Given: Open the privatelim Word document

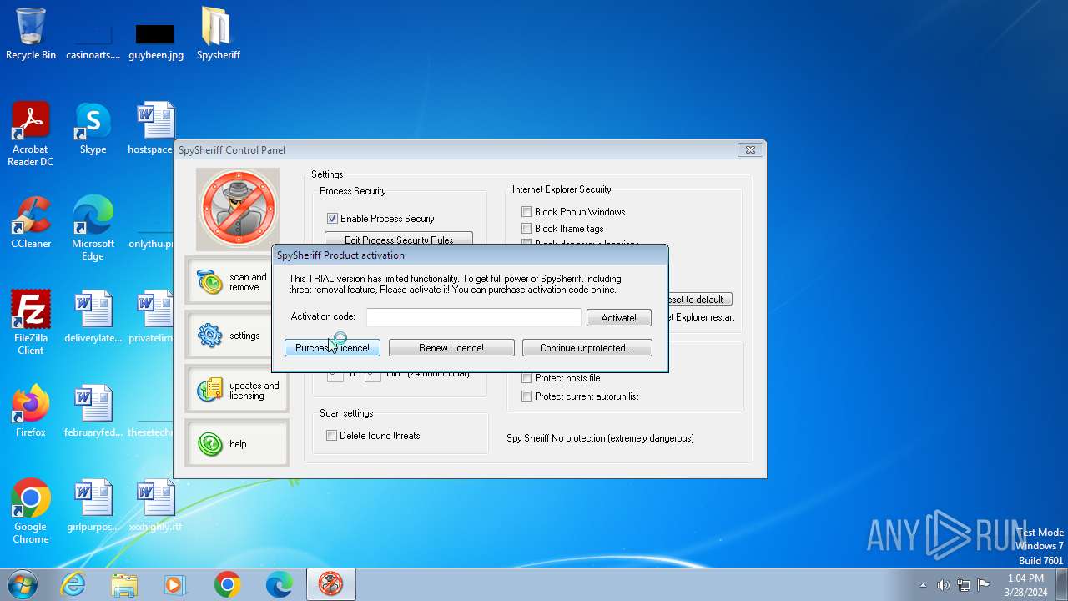Looking at the screenshot, I should pyautogui.click(x=151, y=316).
